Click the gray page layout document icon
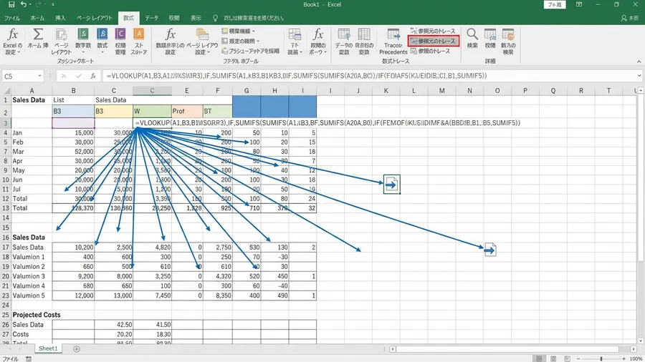Image resolution: width=645 pixels, height=362 pixels. click(x=62, y=34)
